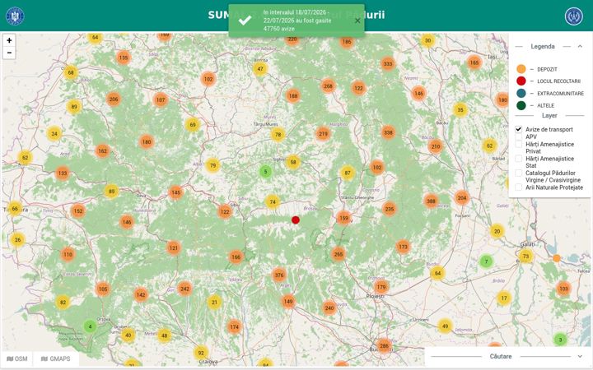
Task: Open the orange cluster marker 333
Action: click(x=388, y=64)
